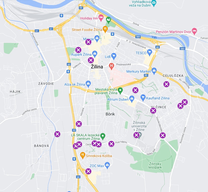The image size is (208, 192).
Task: Open the Aupark Žilina shopping bag icon
Action: coord(95,54)
